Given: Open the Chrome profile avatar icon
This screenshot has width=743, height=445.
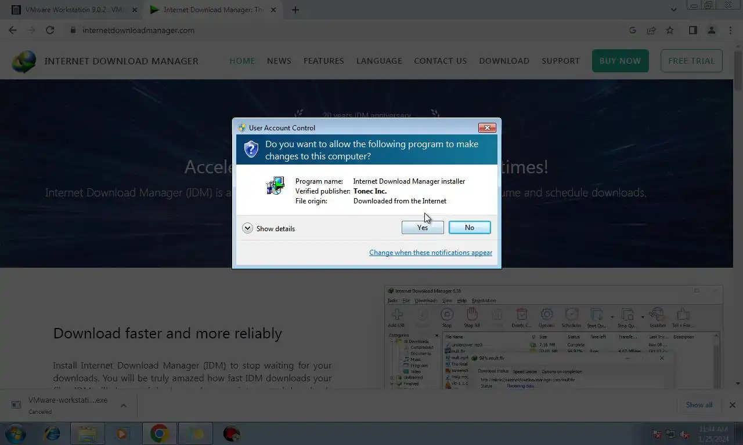Looking at the screenshot, I should [x=712, y=30].
